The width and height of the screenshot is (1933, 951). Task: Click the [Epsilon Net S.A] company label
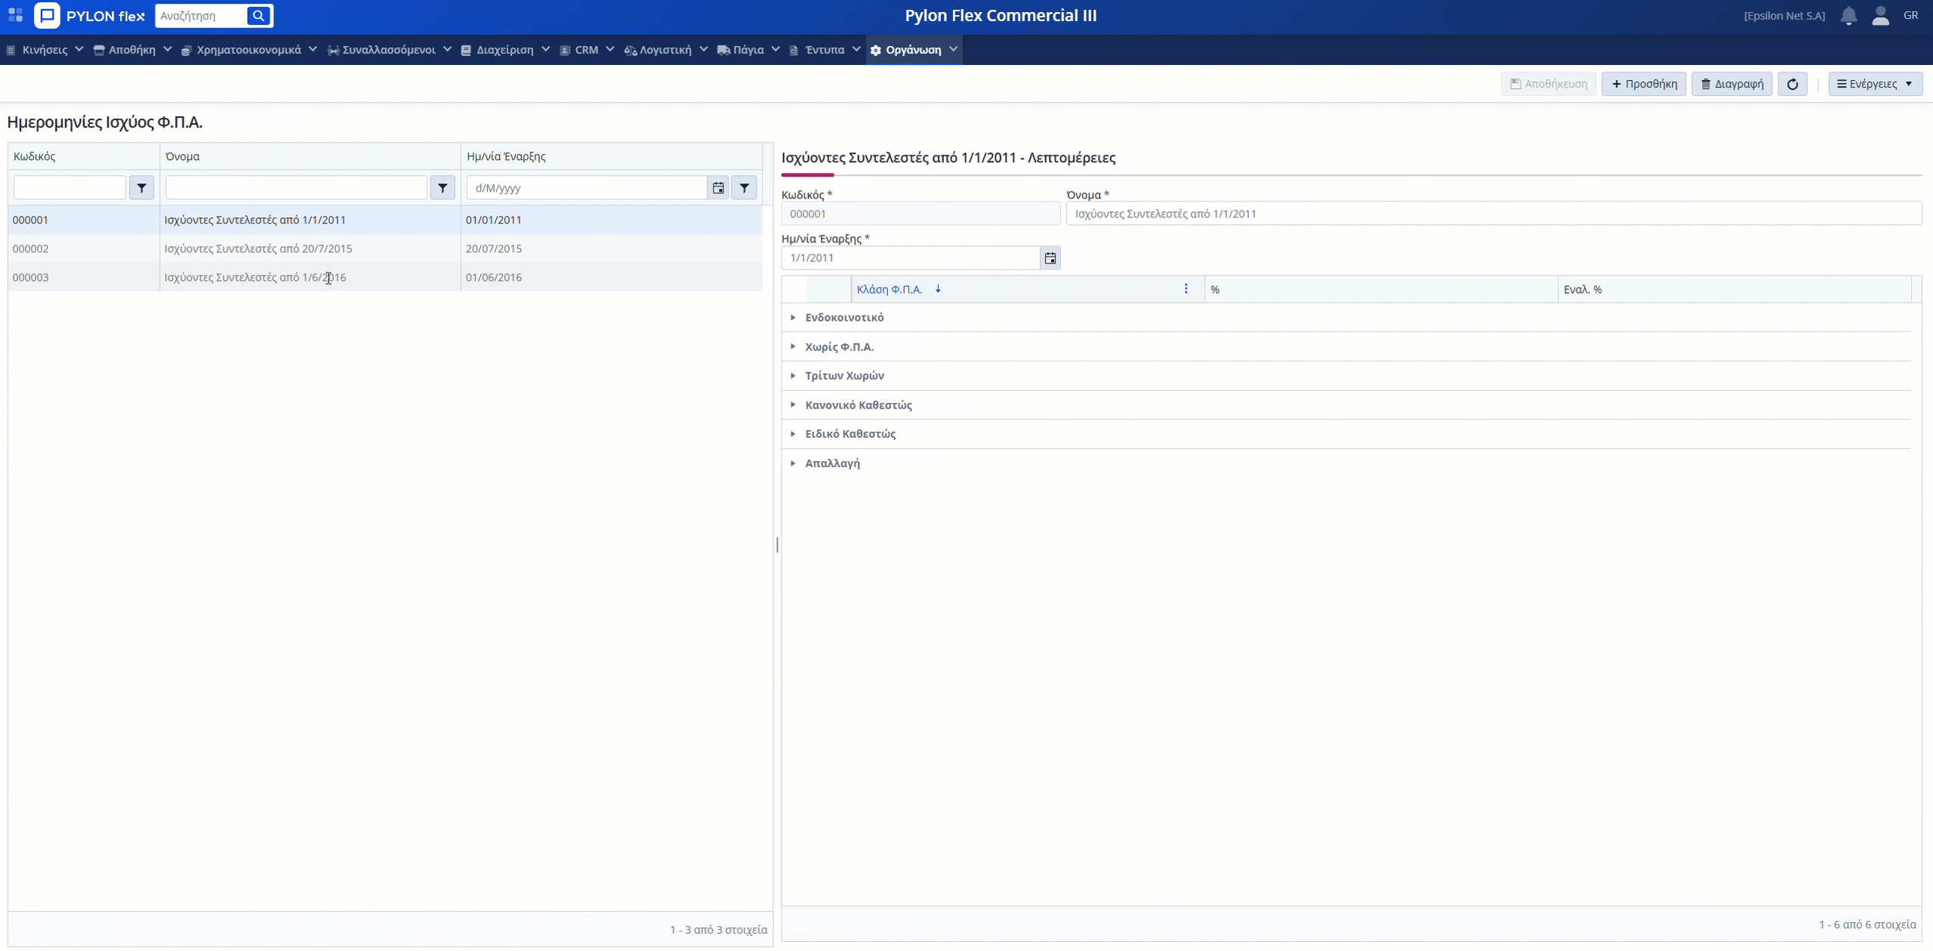[x=1784, y=16]
